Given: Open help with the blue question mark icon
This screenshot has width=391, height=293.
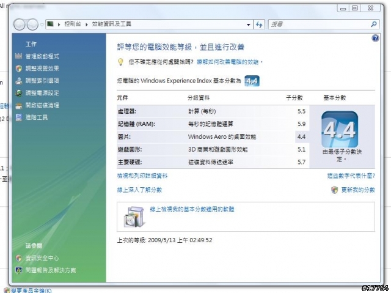Looking at the screenshot, I should 375,38.
